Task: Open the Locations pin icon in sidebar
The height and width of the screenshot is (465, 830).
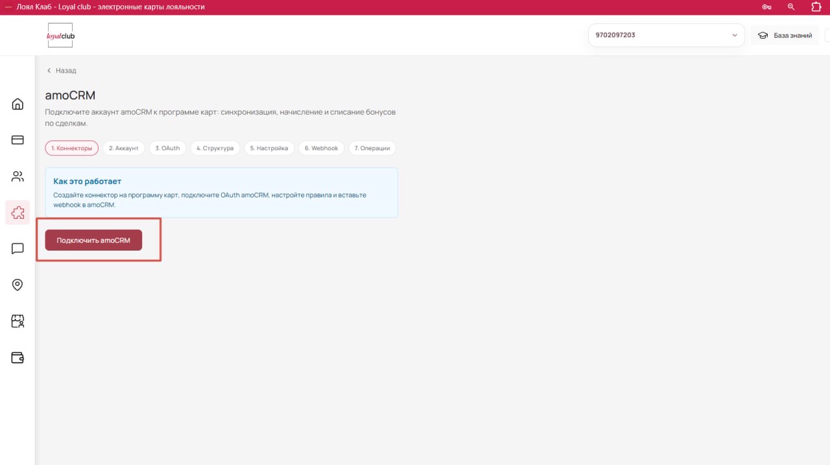Action: click(x=18, y=285)
